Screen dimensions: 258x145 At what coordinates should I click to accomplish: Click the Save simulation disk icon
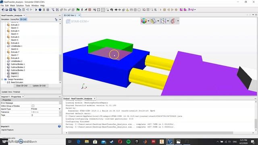[x=11, y=10]
